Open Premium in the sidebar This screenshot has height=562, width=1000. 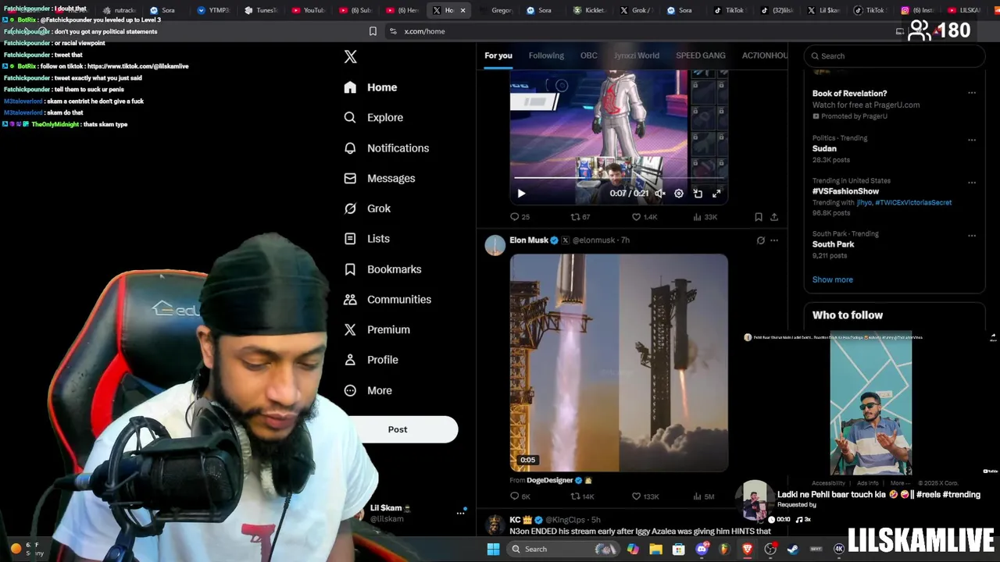(377, 329)
